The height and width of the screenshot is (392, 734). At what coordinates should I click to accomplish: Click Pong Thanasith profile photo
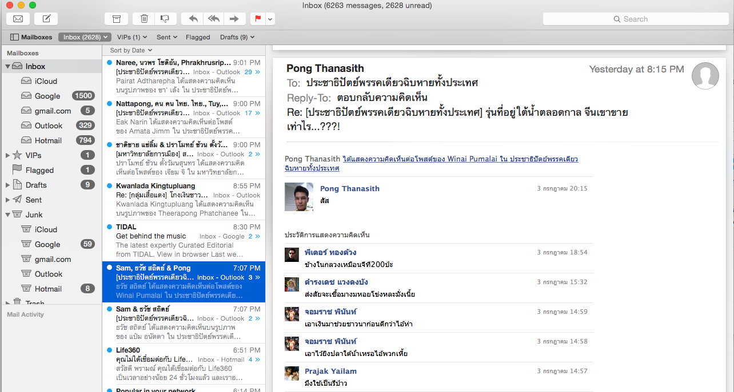[x=299, y=197]
